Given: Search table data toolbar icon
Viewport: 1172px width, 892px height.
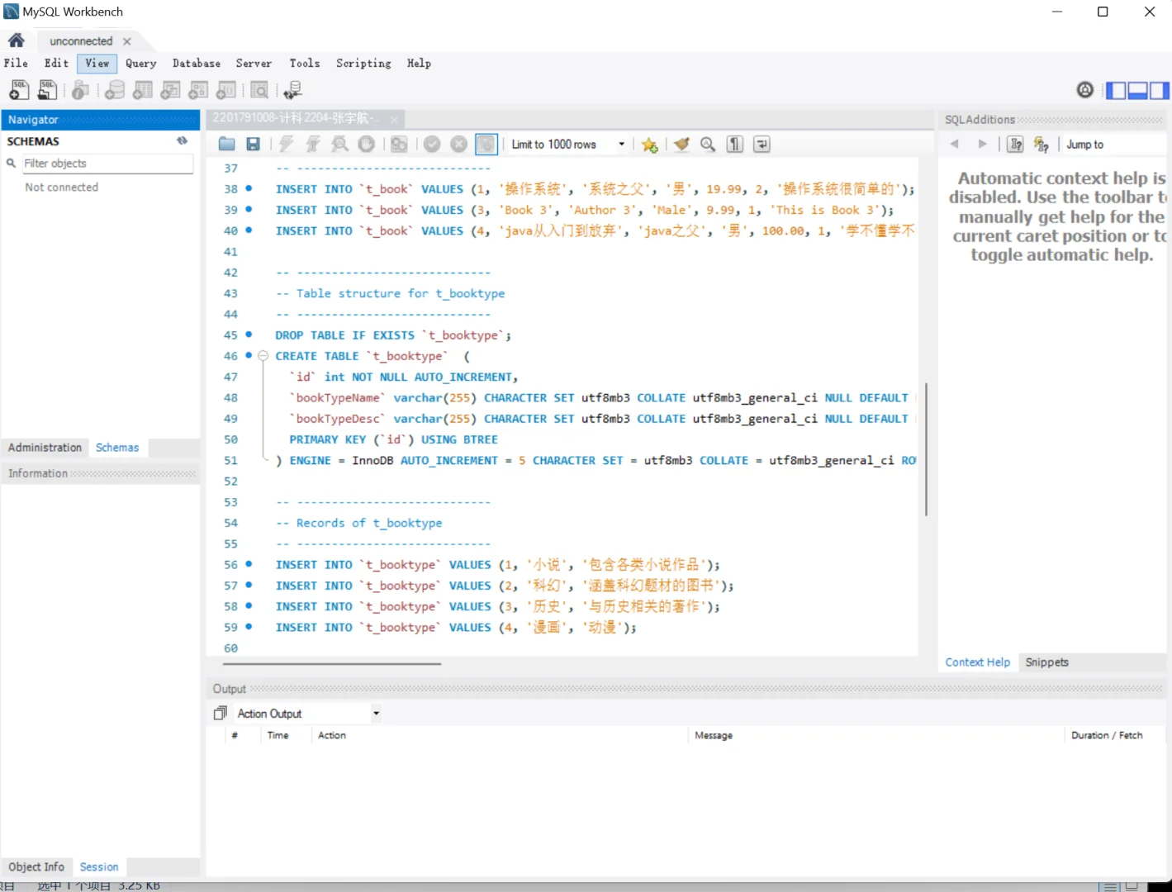Looking at the screenshot, I should click(259, 90).
